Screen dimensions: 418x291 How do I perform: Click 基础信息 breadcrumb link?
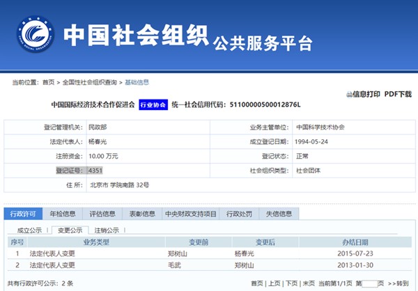(x=137, y=82)
